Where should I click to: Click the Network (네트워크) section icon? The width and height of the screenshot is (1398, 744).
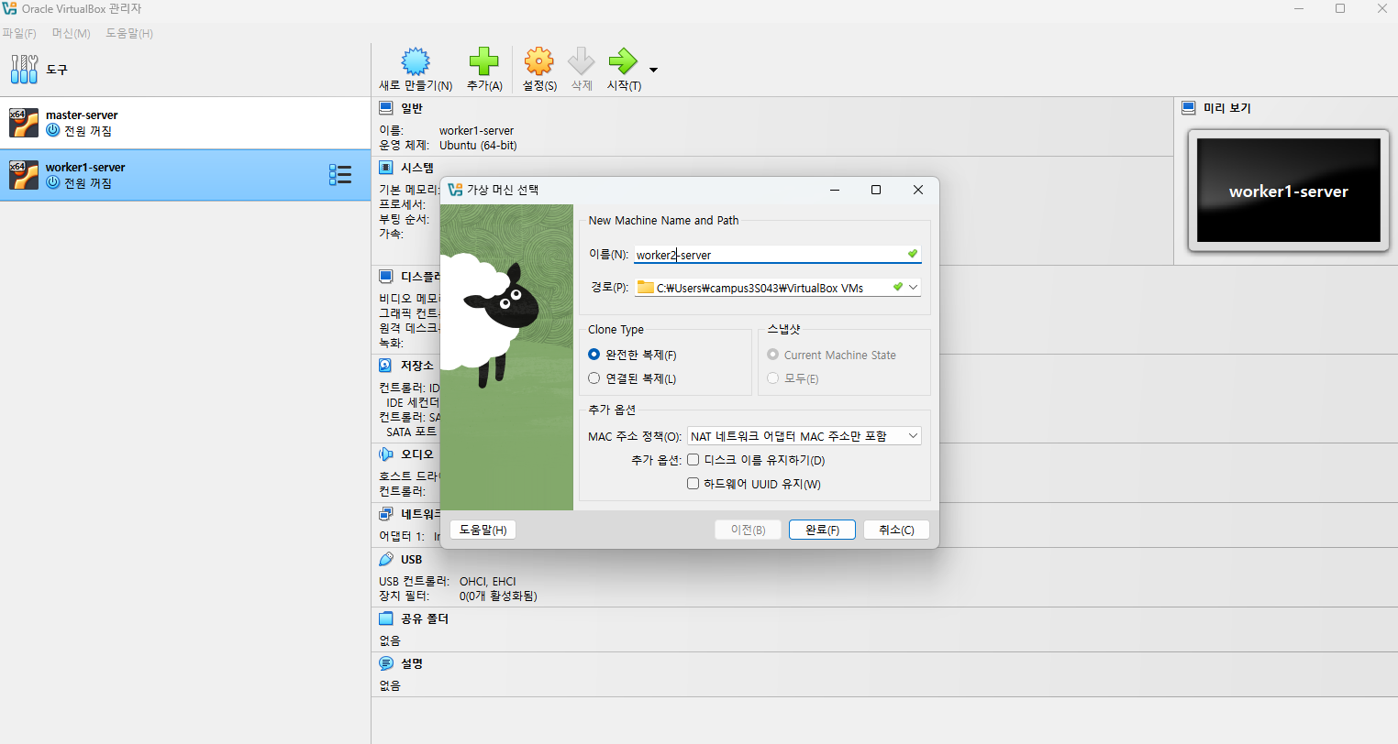pos(386,514)
